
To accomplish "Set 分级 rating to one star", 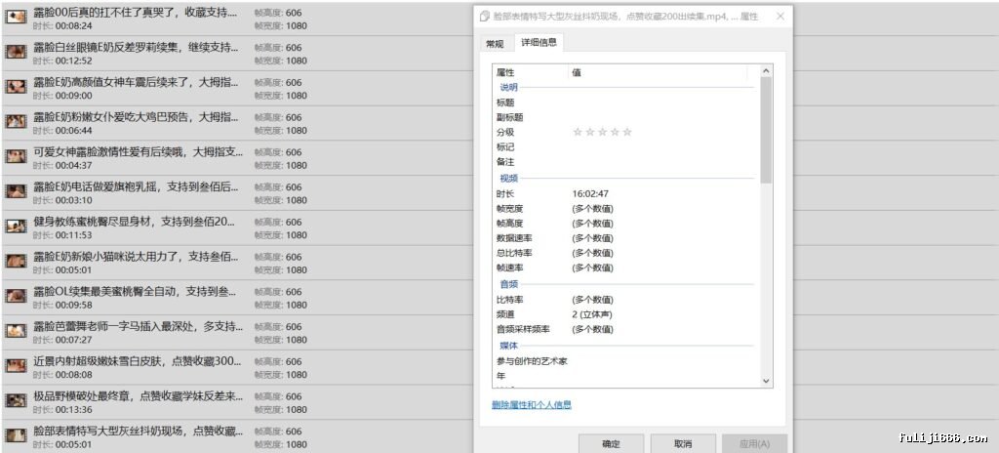I will coord(578,132).
